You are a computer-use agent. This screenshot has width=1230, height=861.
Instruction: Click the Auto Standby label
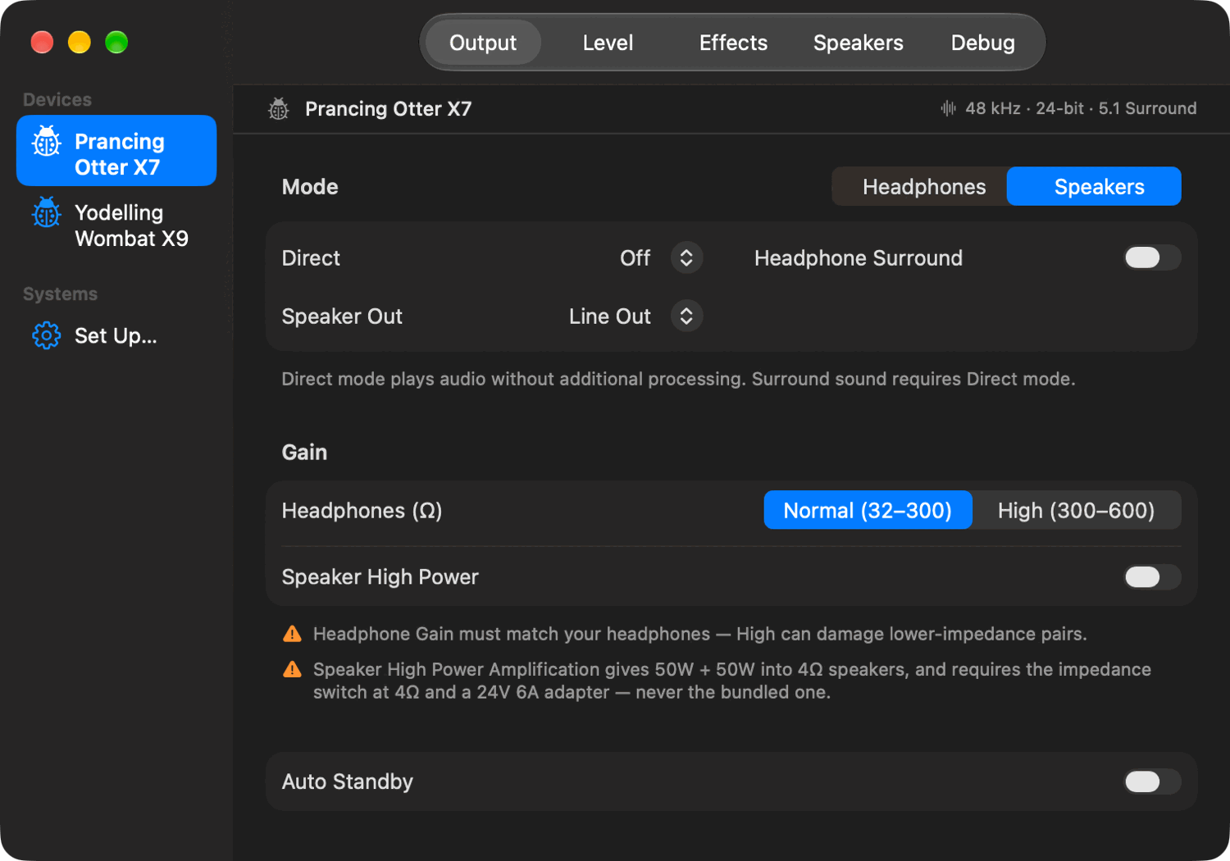(x=347, y=781)
